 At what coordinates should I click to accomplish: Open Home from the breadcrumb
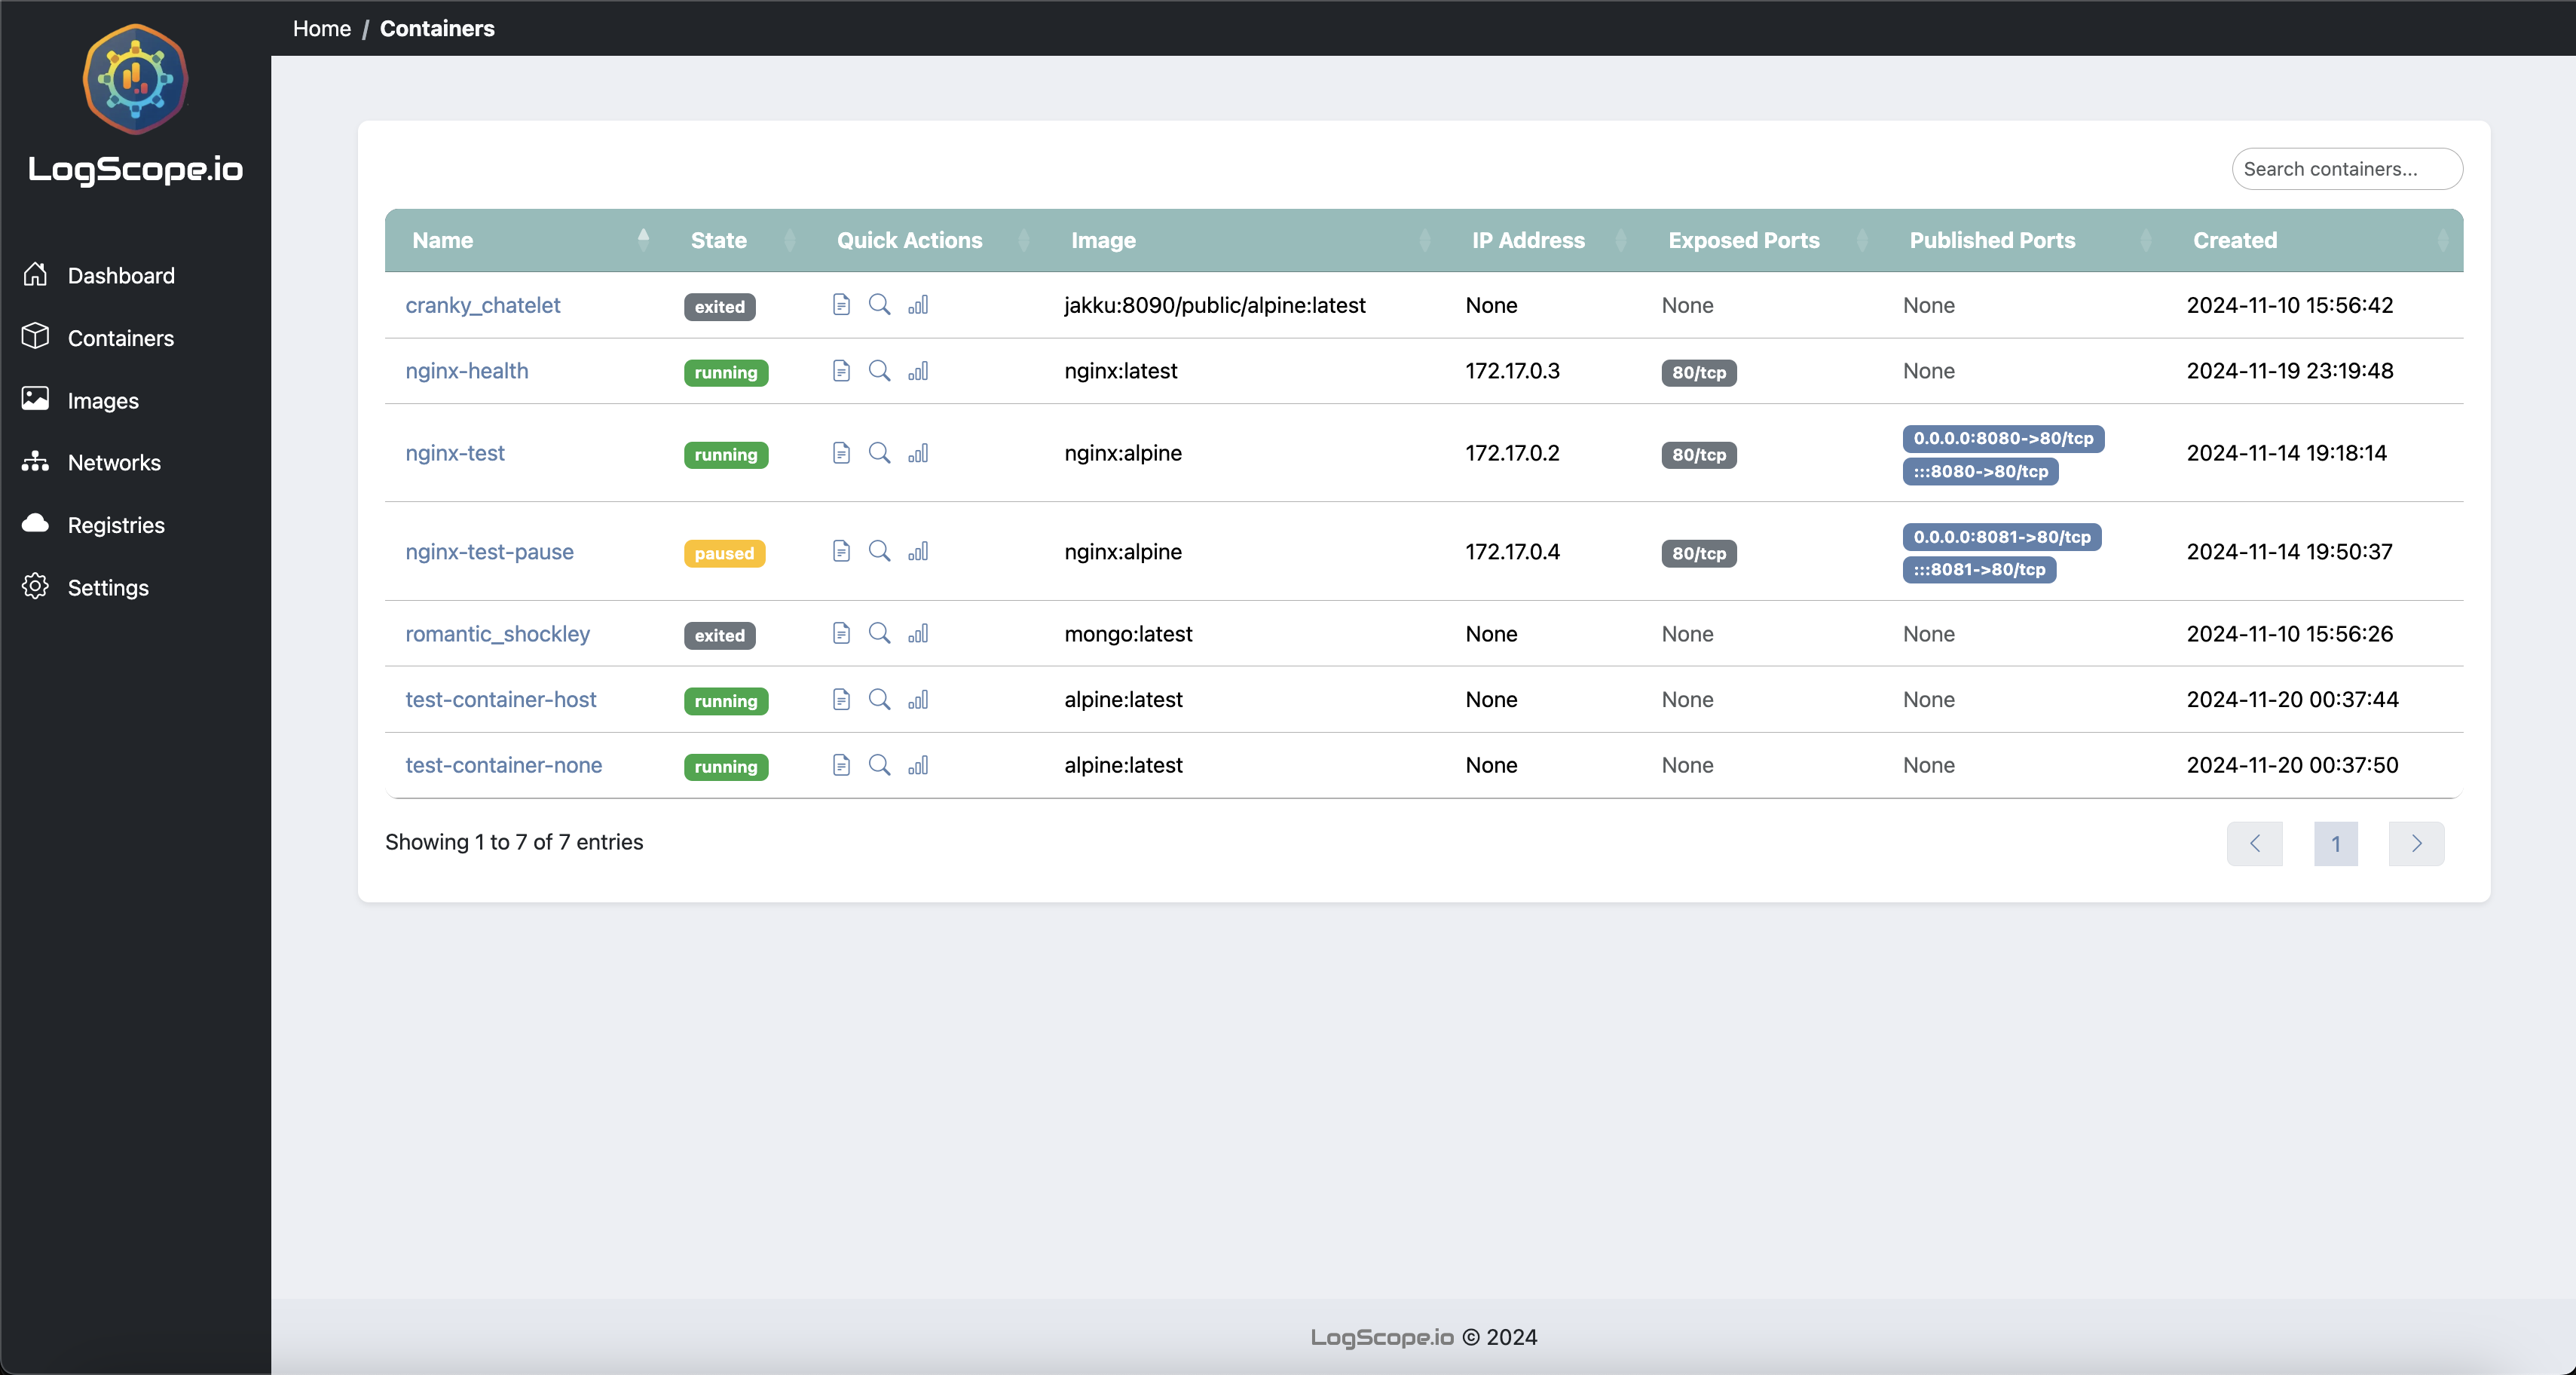coord(320,28)
